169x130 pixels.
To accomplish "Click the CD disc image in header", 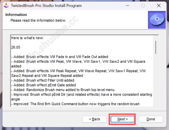I will point(155,20).
